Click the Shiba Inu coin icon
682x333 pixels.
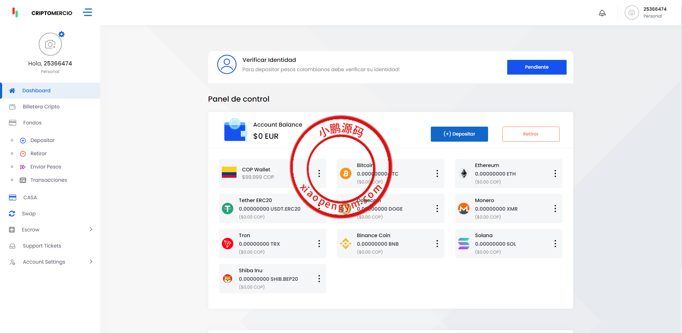pos(228,279)
